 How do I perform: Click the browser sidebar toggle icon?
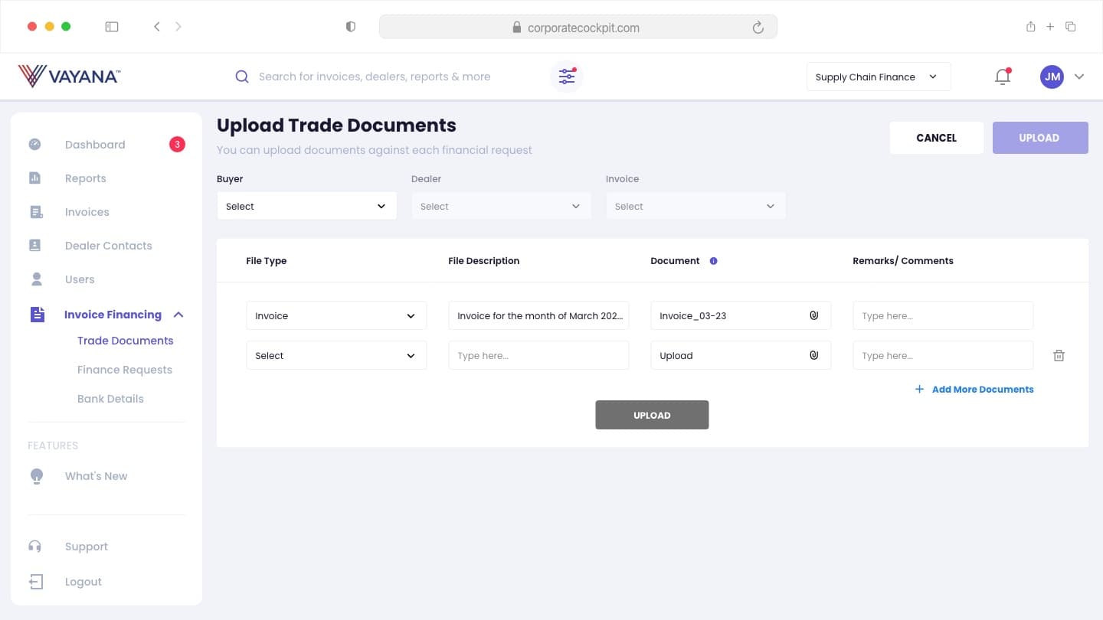click(x=112, y=27)
